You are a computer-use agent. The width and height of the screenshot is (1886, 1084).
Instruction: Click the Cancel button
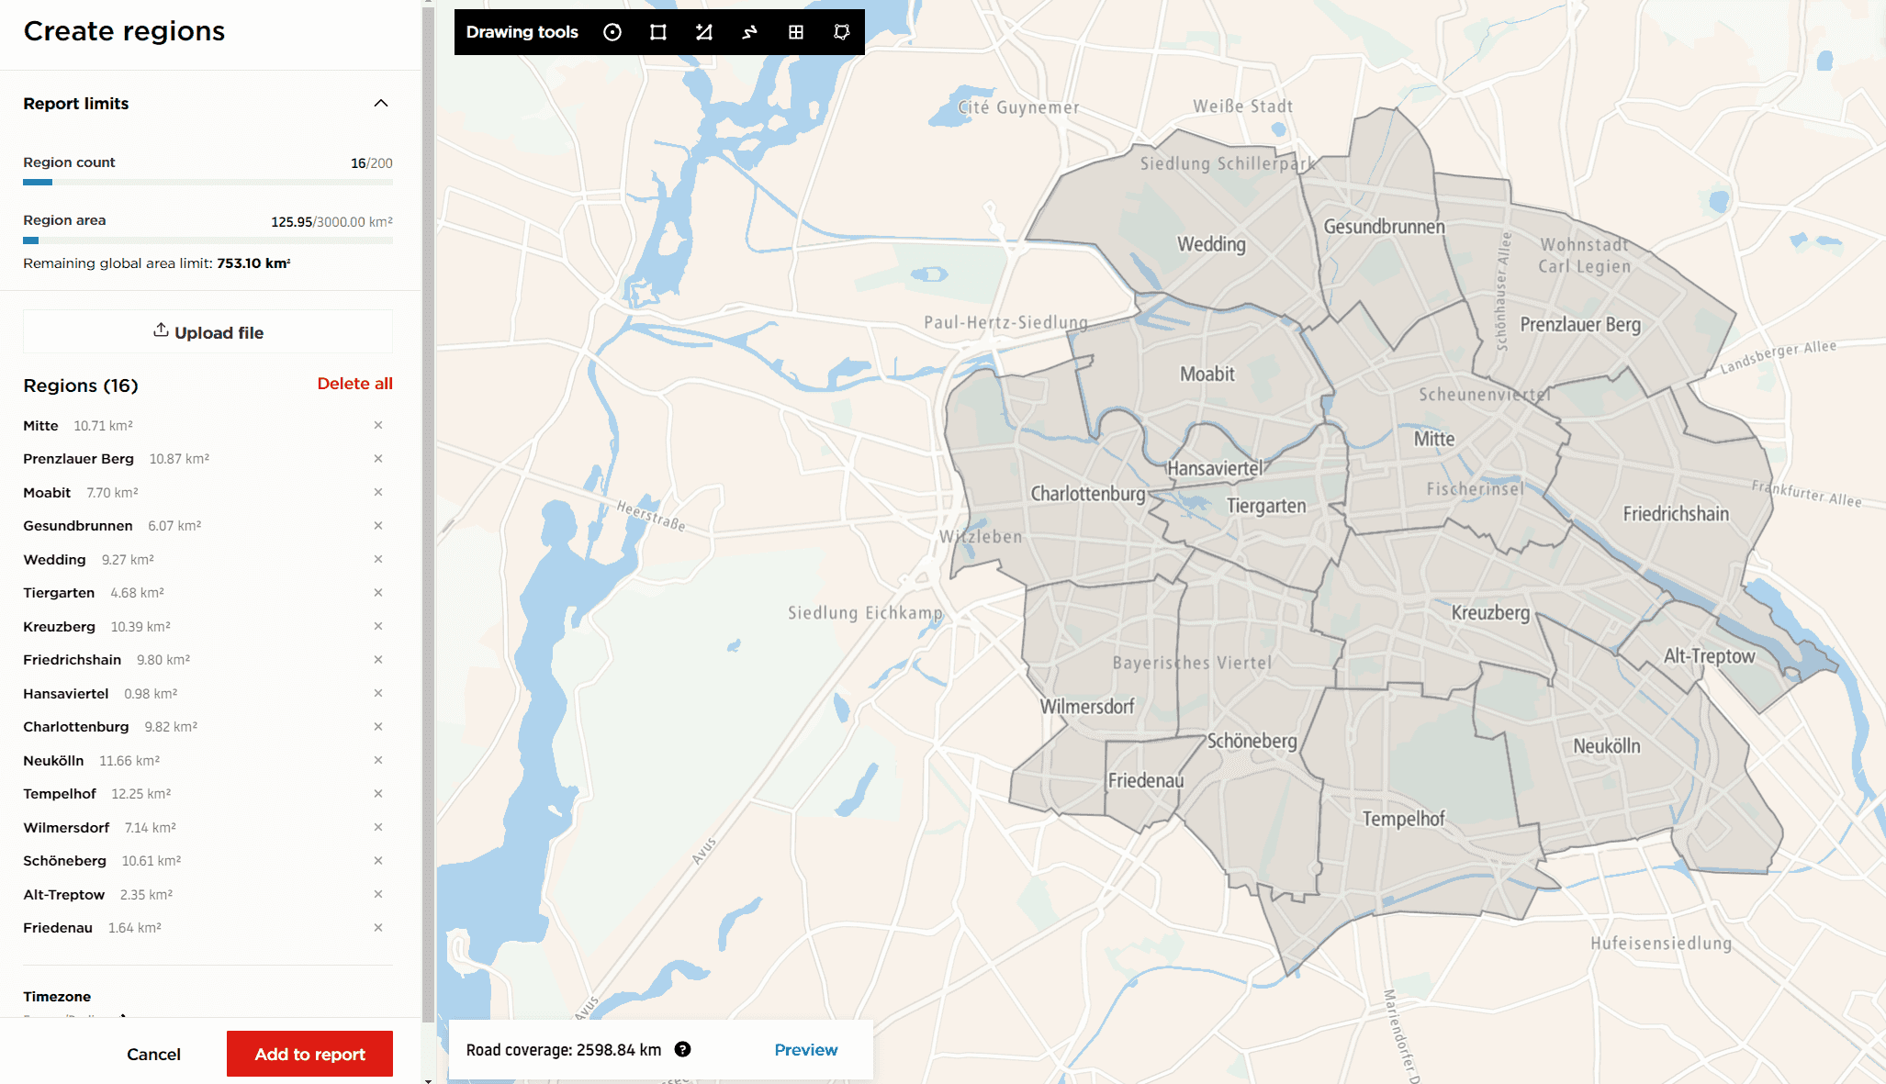pos(153,1054)
